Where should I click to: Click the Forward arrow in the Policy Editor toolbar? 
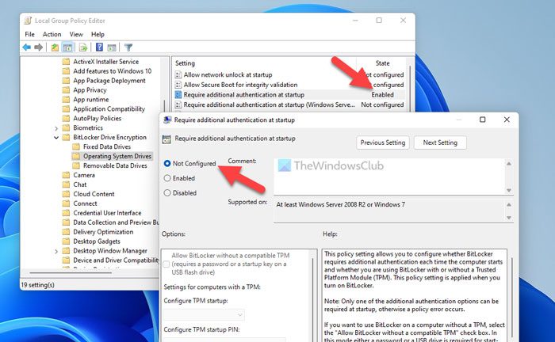[39, 47]
